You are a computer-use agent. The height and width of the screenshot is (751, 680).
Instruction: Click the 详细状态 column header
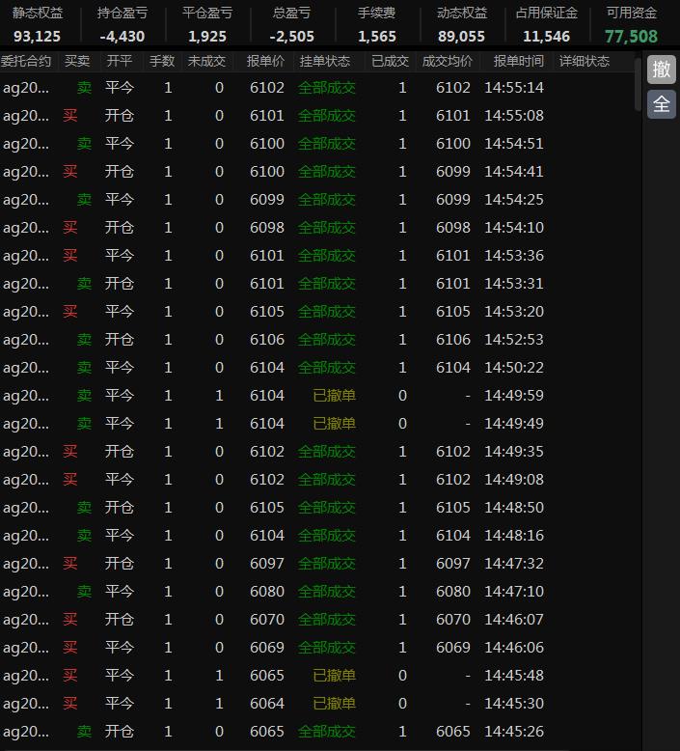point(585,61)
